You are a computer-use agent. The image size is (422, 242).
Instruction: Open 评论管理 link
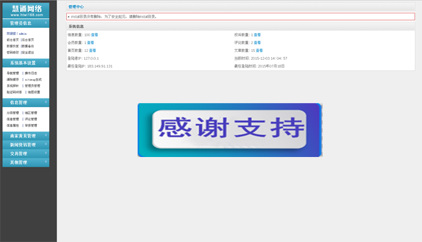[31, 119]
